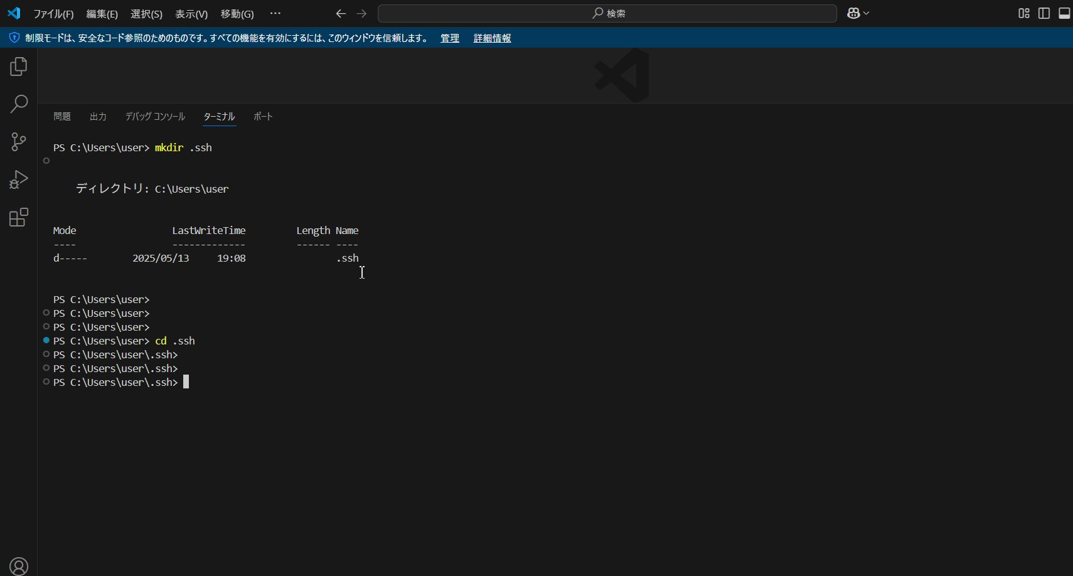Screen dimensions: 1073x576
Task: Click the VS Code logo in title bar
Action: coord(14,13)
